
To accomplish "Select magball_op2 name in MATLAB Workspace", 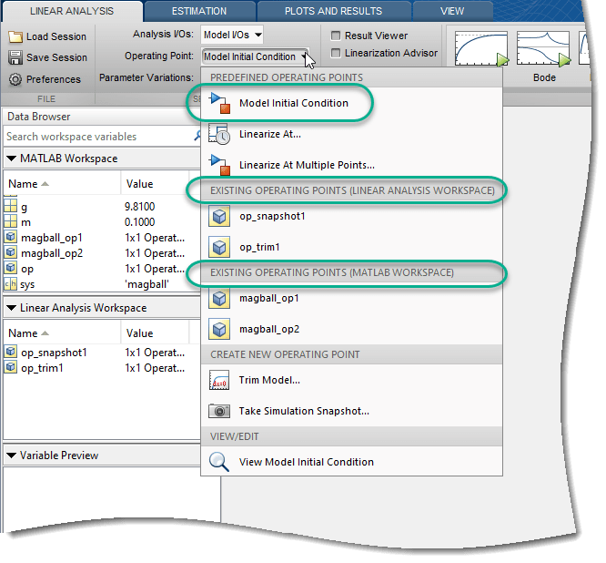I will point(52,253).
